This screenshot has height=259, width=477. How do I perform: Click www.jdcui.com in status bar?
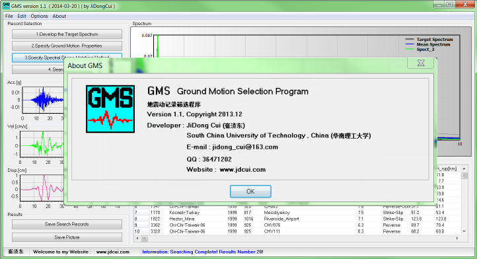[113, 252]
